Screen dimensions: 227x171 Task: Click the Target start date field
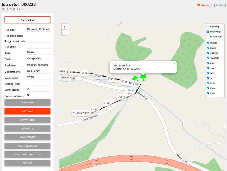(39, 41)
